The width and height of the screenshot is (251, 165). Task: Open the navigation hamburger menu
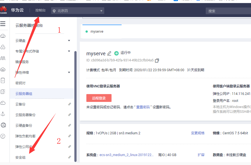(4, 24)
